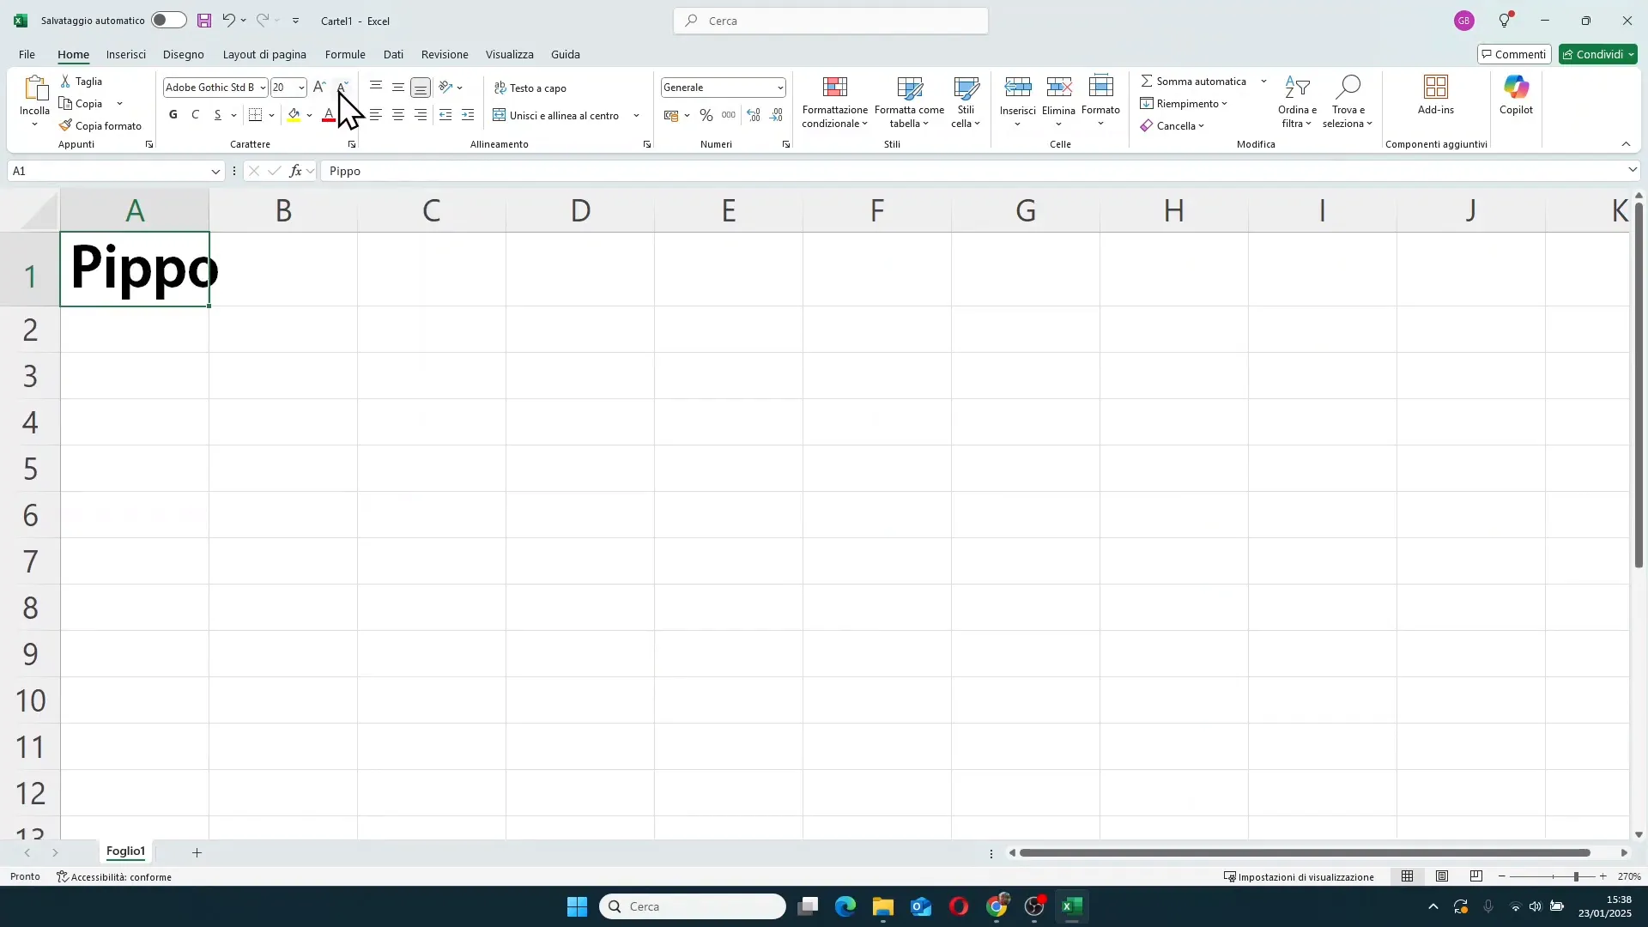Click the Condividi share button
Image resolution: width=1648 pixels, height=927 pixels.
pos(1598,54)
